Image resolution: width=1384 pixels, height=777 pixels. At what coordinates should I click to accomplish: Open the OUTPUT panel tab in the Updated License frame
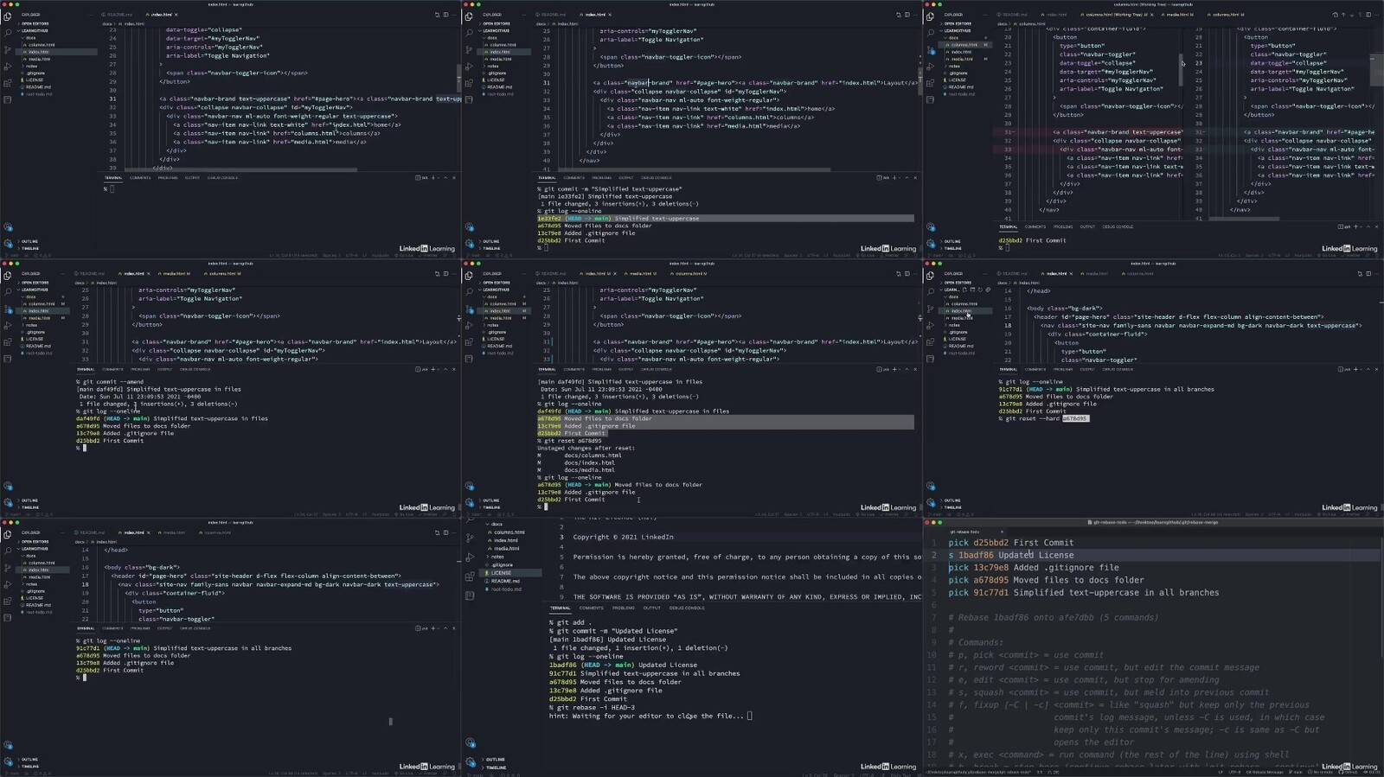[652, 608]
